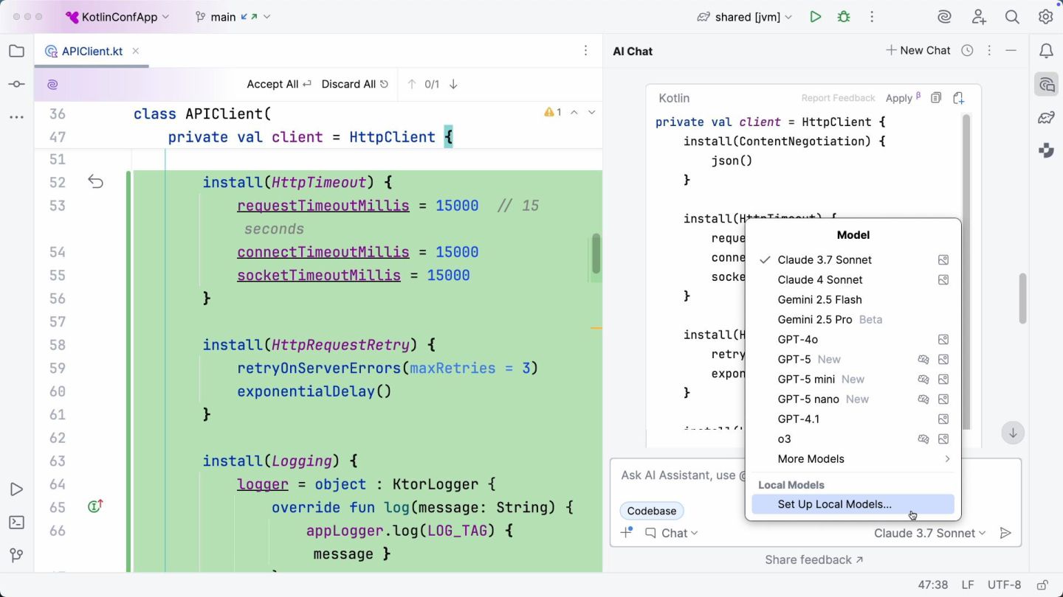The height and width of the screenshot is (597, 1063).
Task: Open chat history clock icon
Action: pos(967,51)
